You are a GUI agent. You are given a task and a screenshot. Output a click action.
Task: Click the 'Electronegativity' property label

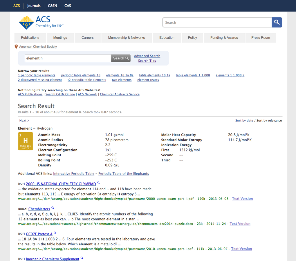(53, 145)
